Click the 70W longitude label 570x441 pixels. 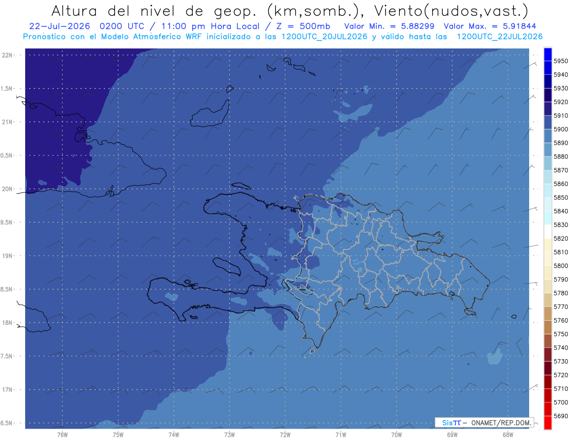[x=397, y=435]
